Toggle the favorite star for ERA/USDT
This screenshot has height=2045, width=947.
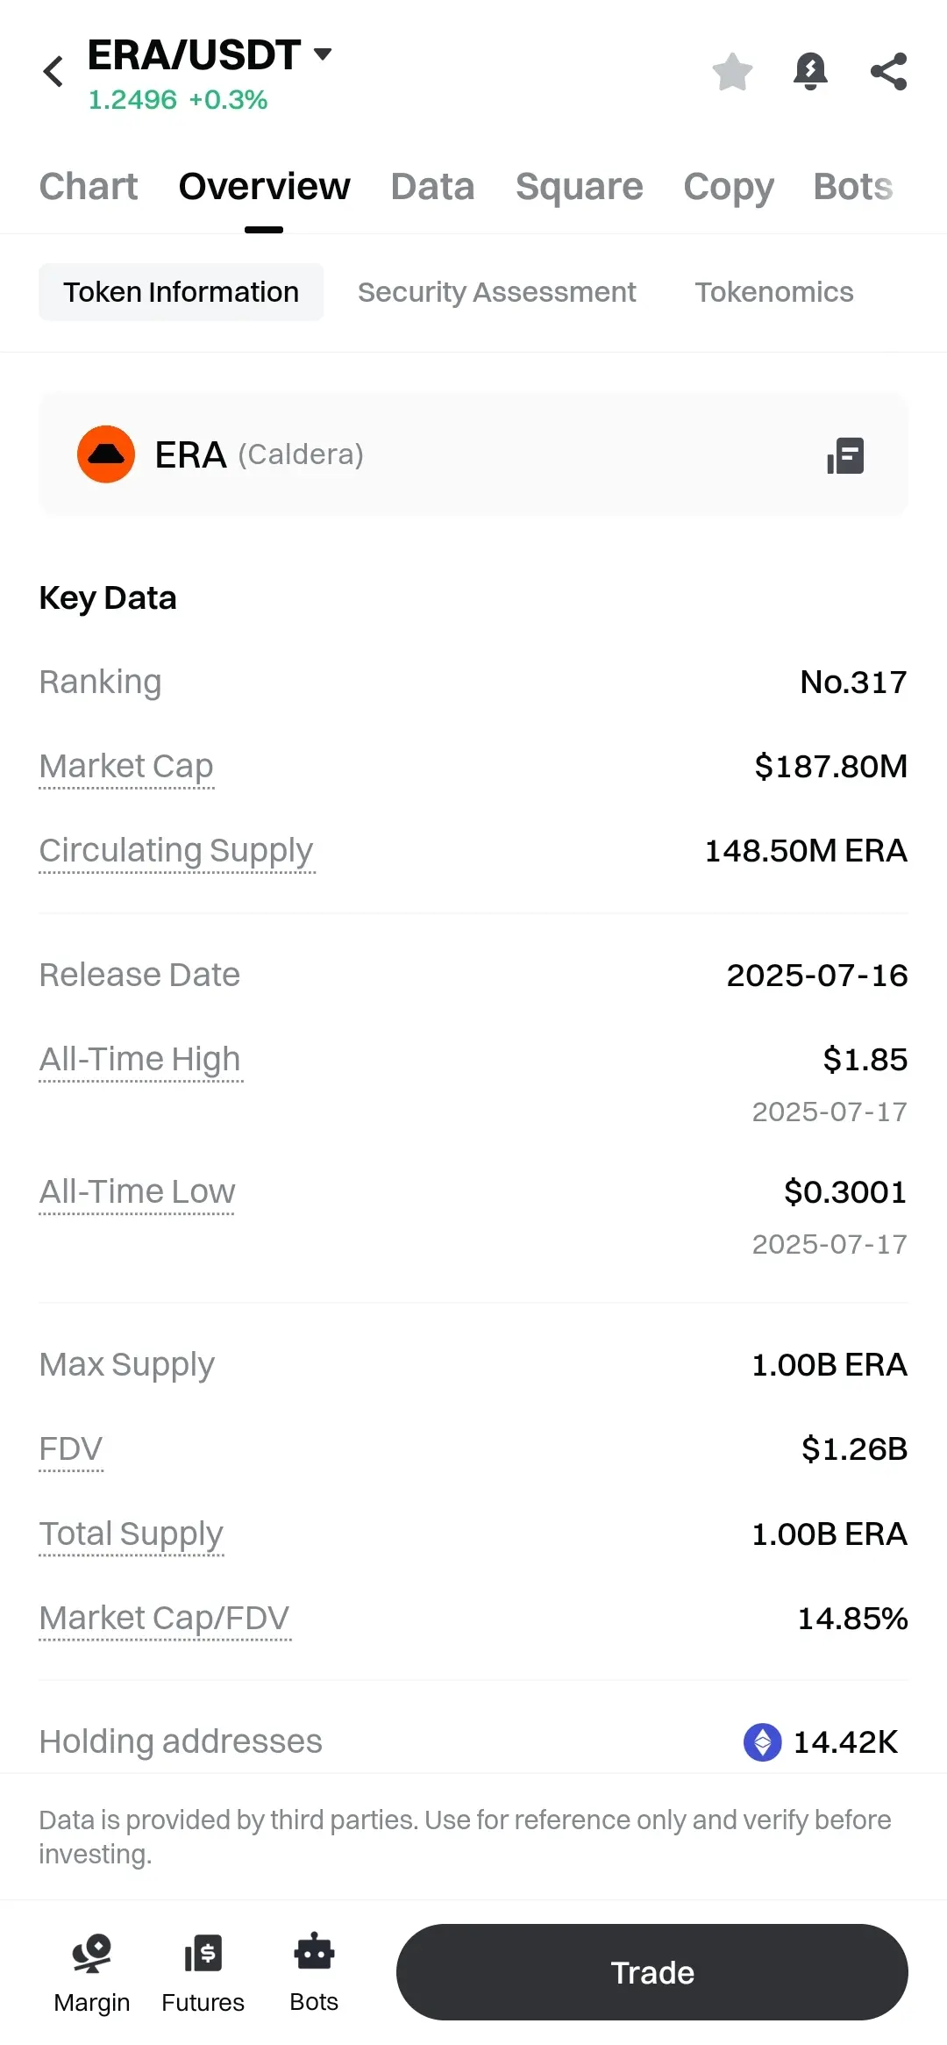[732, 72]
